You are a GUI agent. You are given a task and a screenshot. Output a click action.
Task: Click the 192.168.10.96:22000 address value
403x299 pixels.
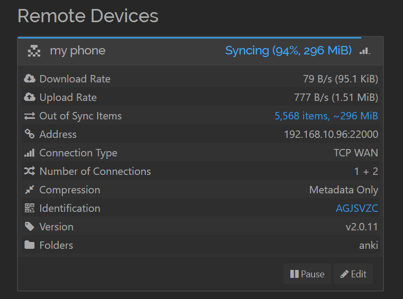pyautogui.click(x=331, y=134)
